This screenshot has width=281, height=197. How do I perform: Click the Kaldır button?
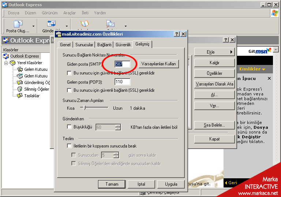pos(214,63)
